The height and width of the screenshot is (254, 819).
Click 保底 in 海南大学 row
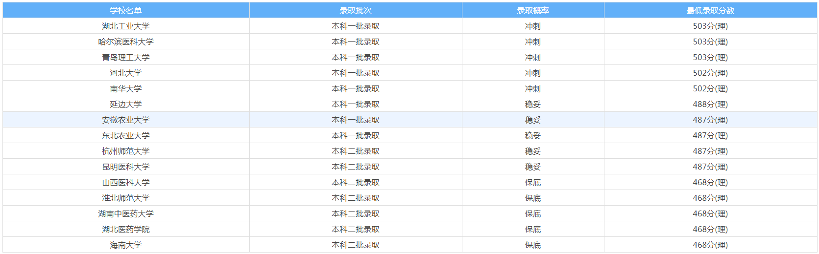click(x=533, y=245)
